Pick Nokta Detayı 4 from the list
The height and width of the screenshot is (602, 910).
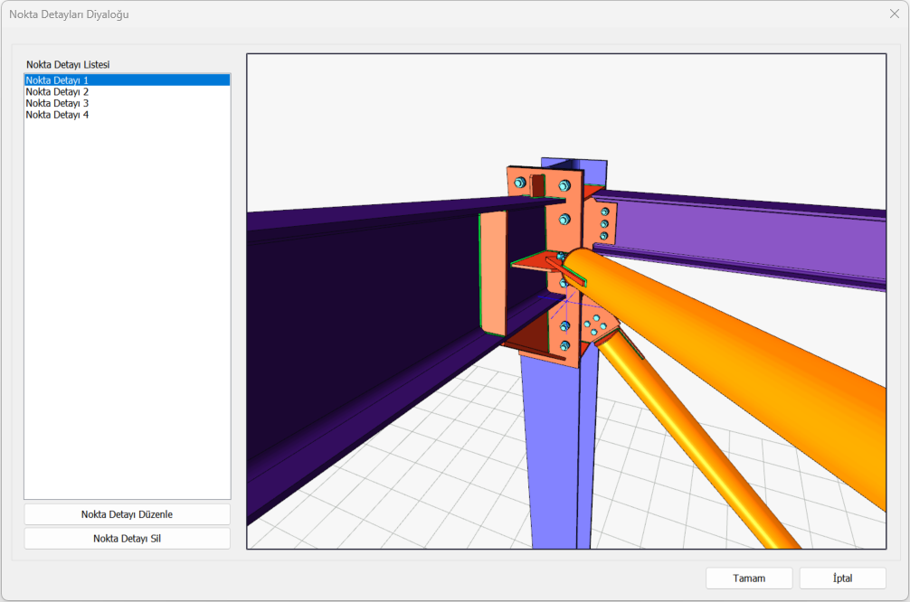57,115
